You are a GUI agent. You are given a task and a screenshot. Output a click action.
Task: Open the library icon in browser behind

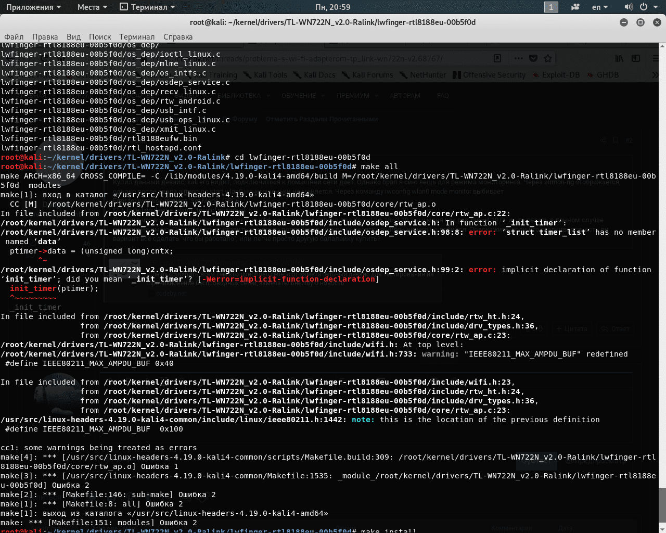pos(619,58)
